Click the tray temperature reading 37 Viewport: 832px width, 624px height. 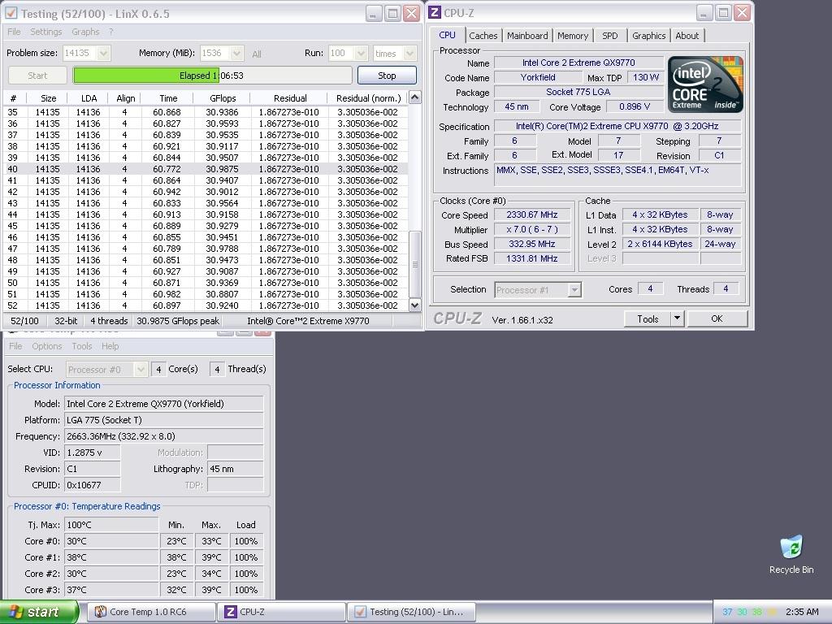coord(727,612)
